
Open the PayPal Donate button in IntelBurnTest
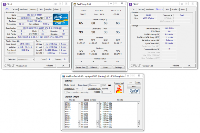coord(134,91)
